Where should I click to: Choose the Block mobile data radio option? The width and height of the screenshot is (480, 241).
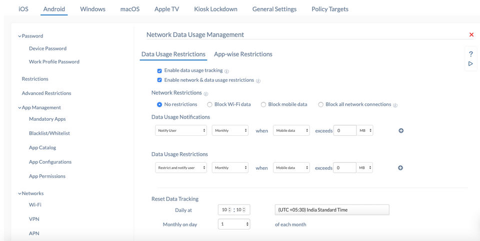click(x=263, y=105)
